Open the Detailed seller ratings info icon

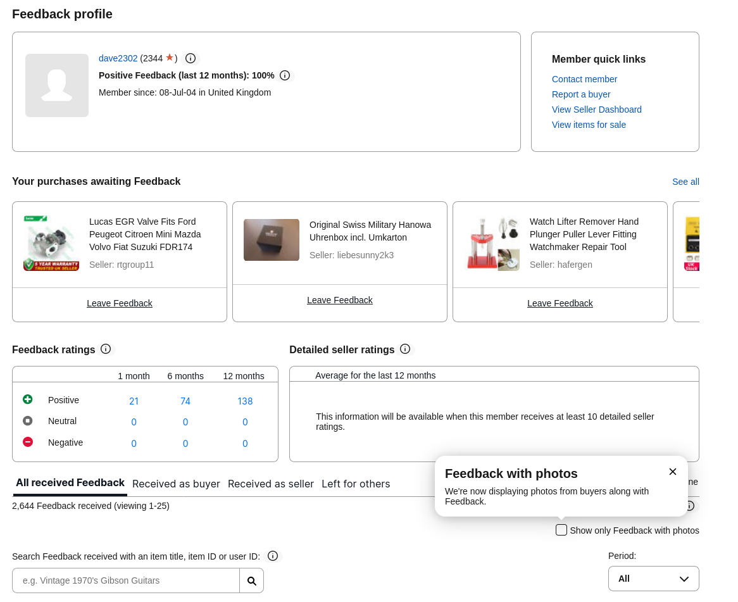pos(405,349)
